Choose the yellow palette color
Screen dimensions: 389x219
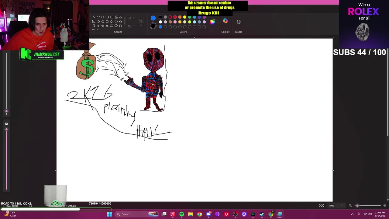(x=185, y=17)
